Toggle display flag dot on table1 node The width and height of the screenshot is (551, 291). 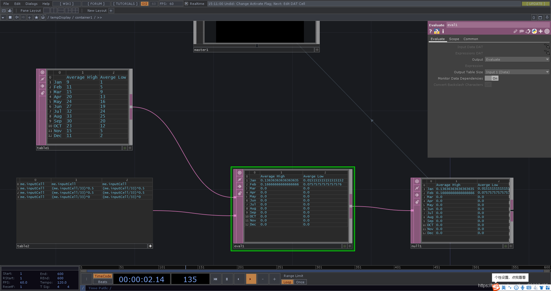125,148
